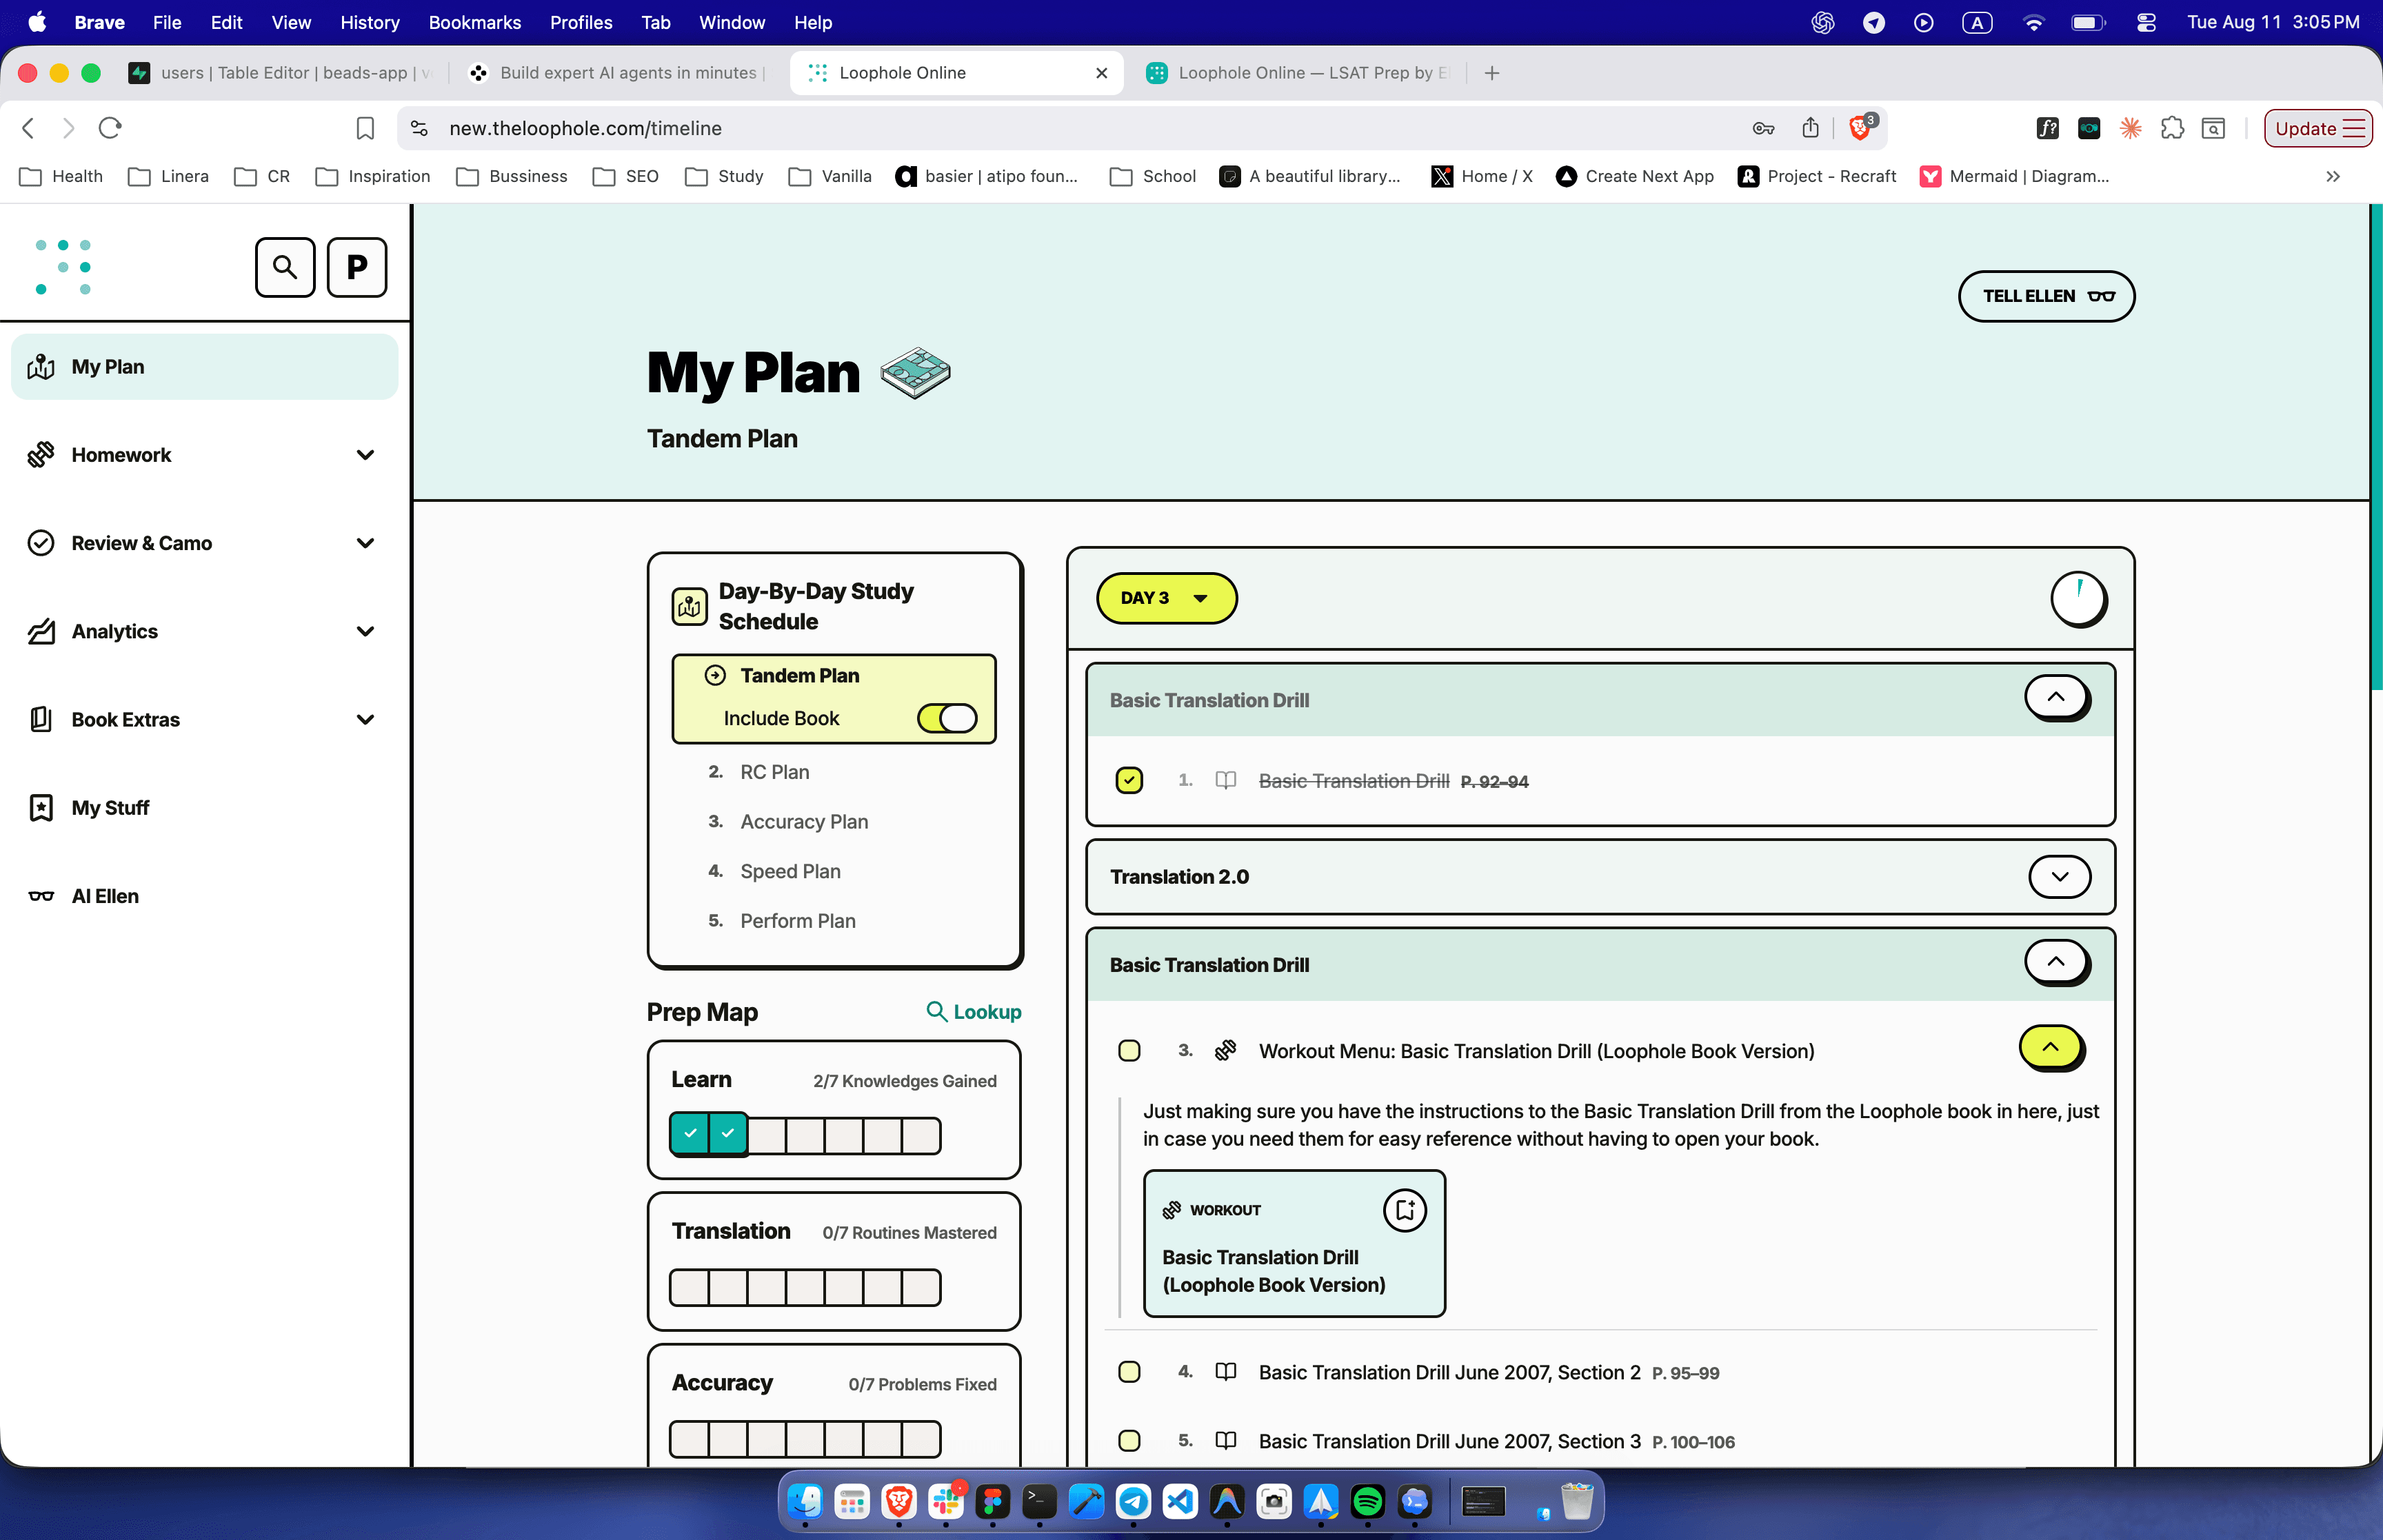The height and width of the screenshot is (1540, 2383).
Task: Select RC Plan in schedule list
Action: pyautogui.click(x=775, y=772)
